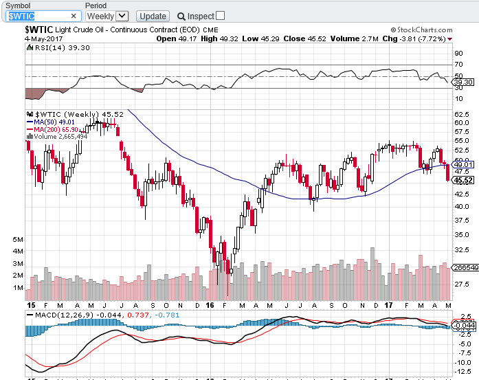
Task: Click the -0.781 MACD histogram value
Action: click(x=167, y=315)
